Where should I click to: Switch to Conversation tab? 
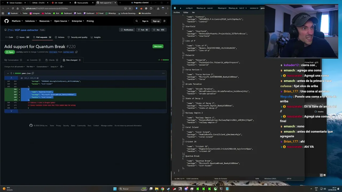tap(13, 60)
